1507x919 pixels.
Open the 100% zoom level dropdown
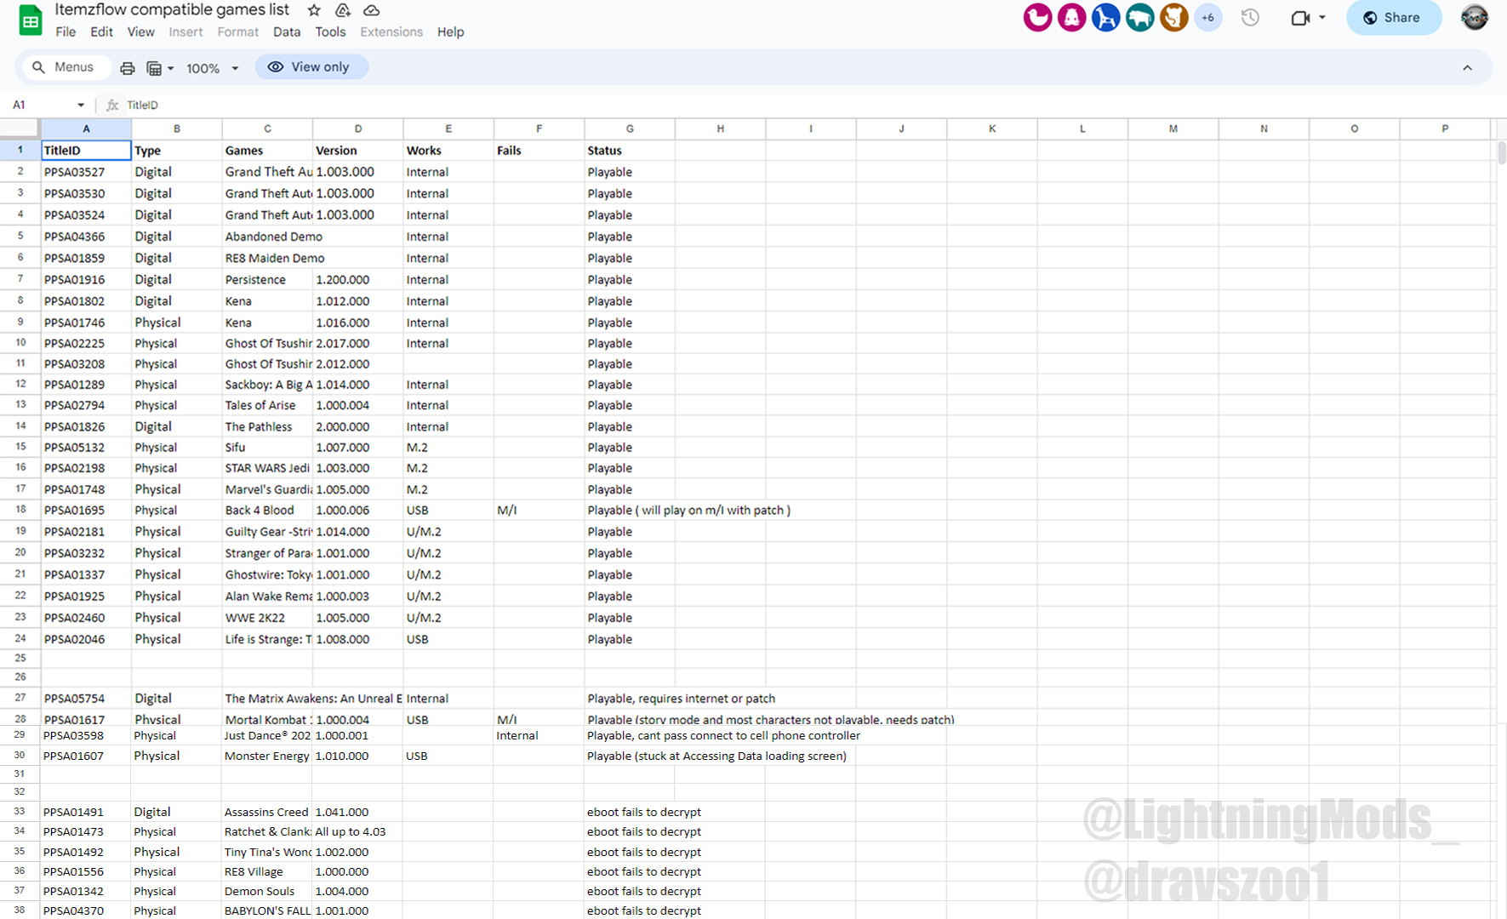212,68
